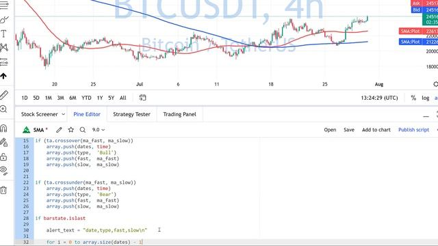Click line 28 barstate.islast

point(64,218)
